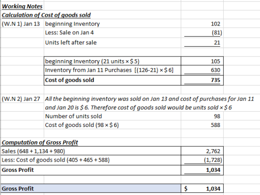
Task: Select the 'beginning Inventory' label with value 102
Action: pyautogui.click(x=72, y=24)
